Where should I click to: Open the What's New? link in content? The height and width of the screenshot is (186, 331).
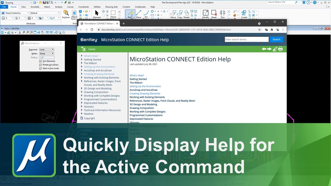coord(137,75)
